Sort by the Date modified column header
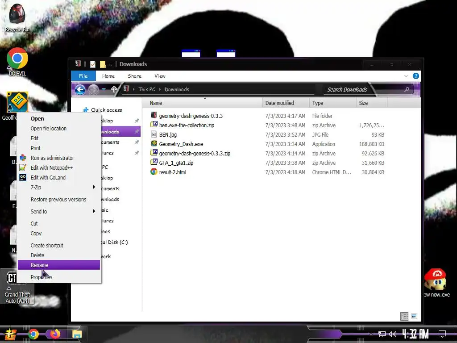This screenshot has width=457, height=343. pyautogui.click(x=286, y=103)
